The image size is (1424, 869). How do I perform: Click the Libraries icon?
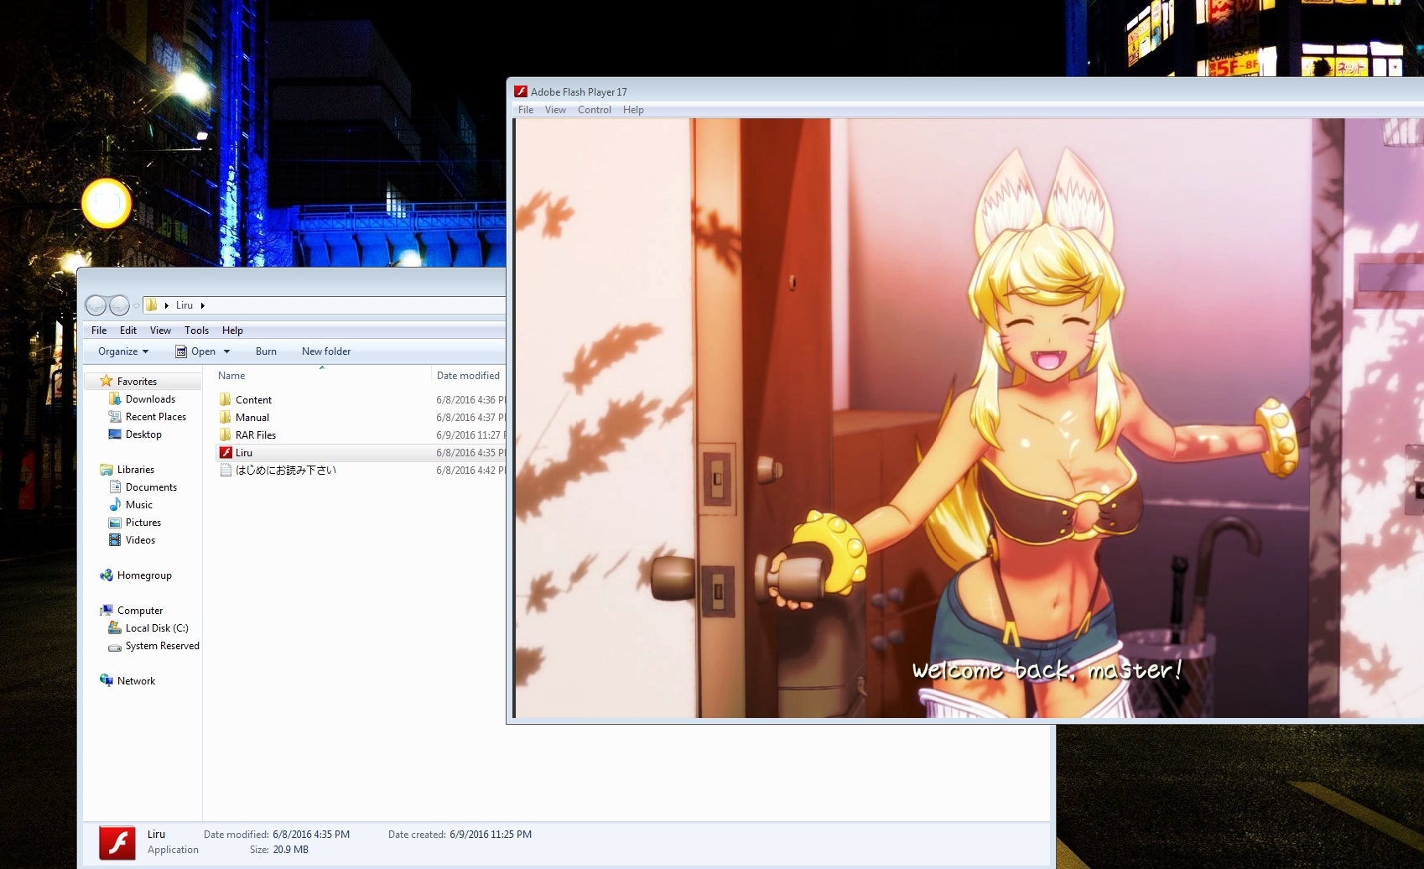pos(107,470)
